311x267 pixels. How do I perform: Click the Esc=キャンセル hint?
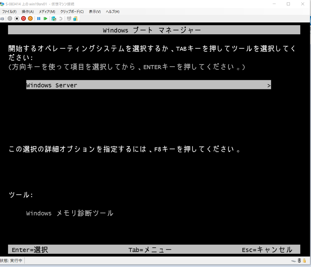tap(267, 250)
